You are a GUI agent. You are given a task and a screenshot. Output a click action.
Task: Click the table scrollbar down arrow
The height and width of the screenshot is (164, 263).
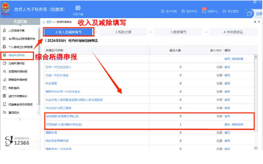(x=256, y=148)
